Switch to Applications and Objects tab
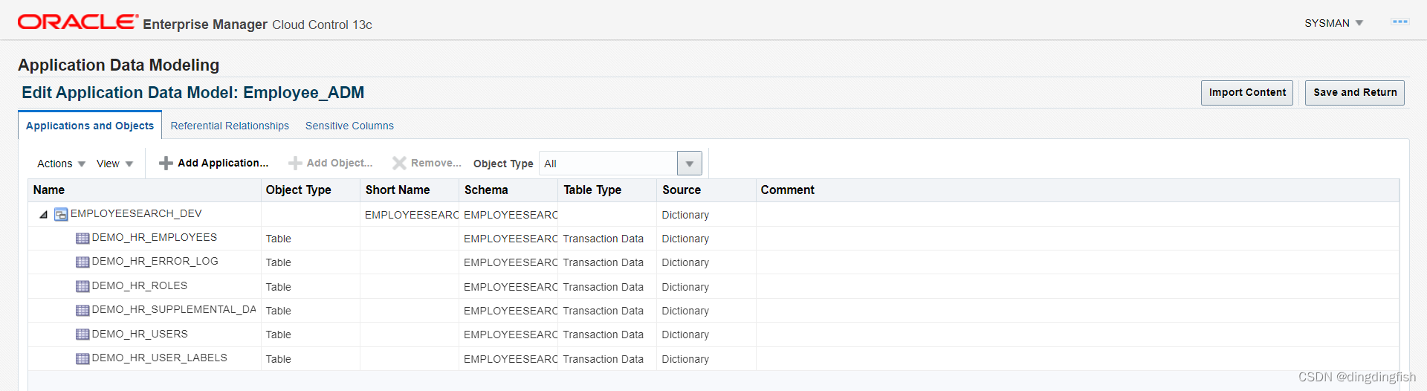This screenshot has height=391, width=1427. tap(90, 126)
